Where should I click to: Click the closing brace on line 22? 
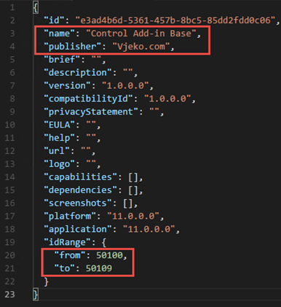pos(47,281)
